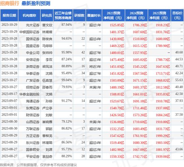The width and height of the screenshot is (184, 167).
Task: Click the 数据来源 footer disclaimer text
Action: point(38,165)
